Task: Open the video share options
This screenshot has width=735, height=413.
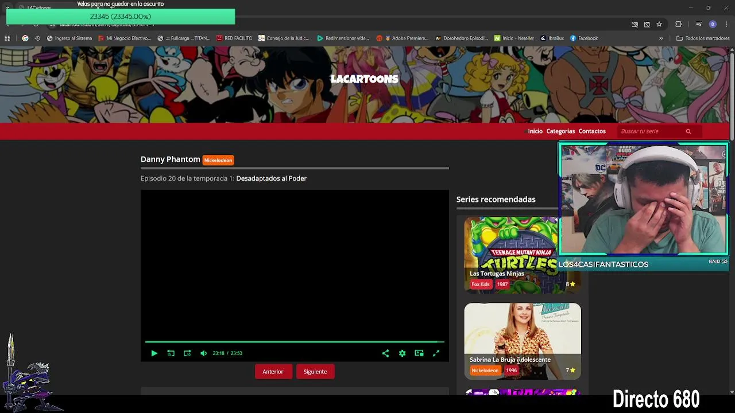Action: tap(385, 353)
